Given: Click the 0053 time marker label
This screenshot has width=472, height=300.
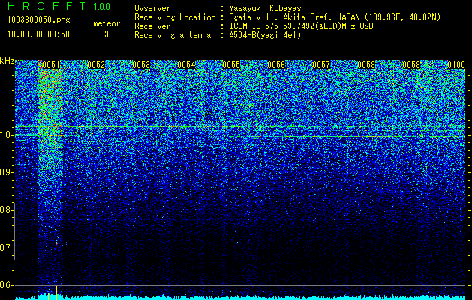Looking at the screenshot, I should 141,64.
